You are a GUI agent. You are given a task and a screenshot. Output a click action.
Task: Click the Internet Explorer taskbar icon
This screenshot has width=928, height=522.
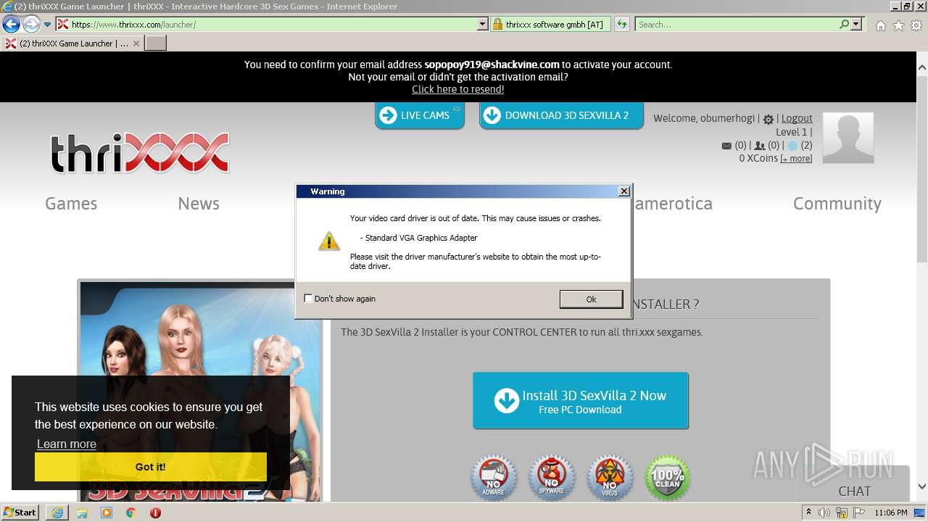tap(57, 513)
